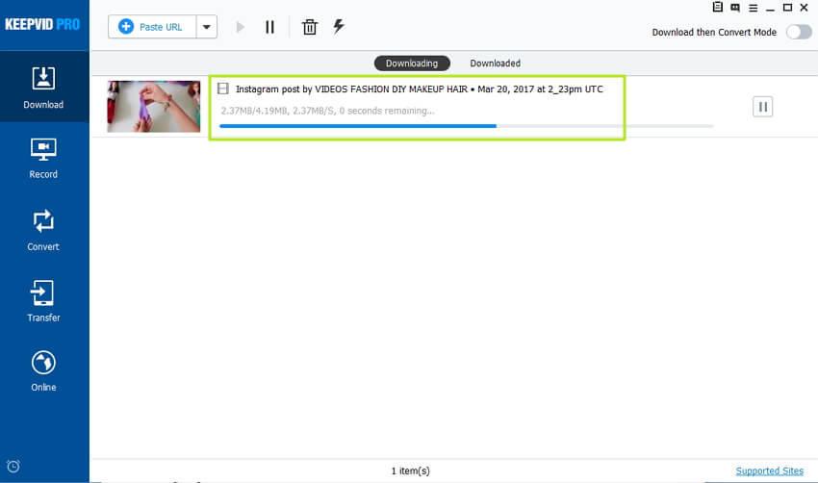Expand the Paste URL dropdown arrow
This screenshot has height=483, width=818.
pyautogui.click(x=207, y=27)
